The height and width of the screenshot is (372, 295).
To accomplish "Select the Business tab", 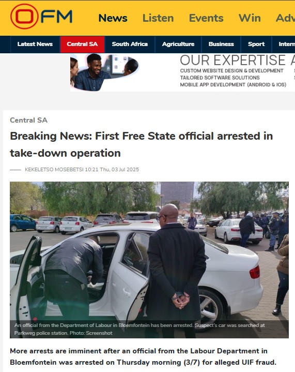I will (x=221, y=44).
